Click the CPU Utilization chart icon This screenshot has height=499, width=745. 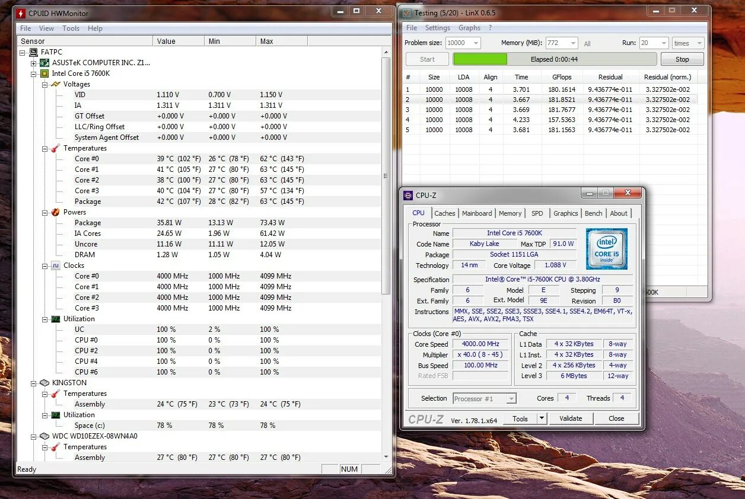(56, 319)
